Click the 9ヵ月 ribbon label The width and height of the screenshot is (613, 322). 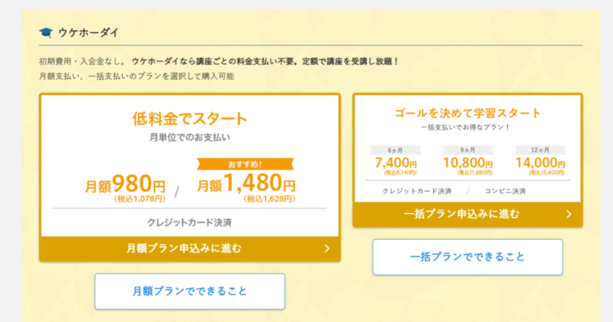coord(467,150)
